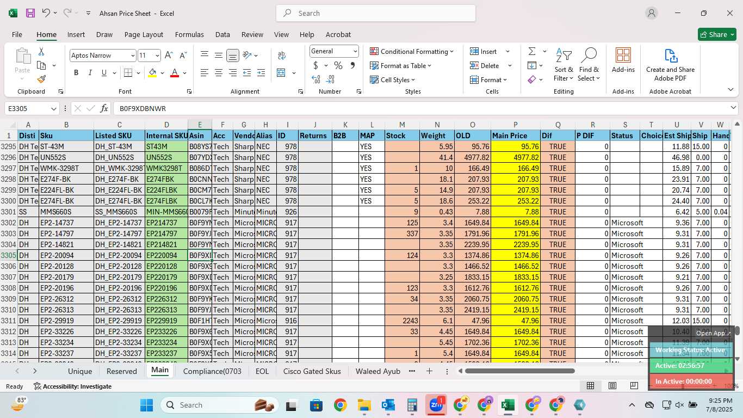The width and height of the screenshot is (743, 418).
Task: Open the Cisco Gated Skus sheet tab
Action: pos(312,371)
